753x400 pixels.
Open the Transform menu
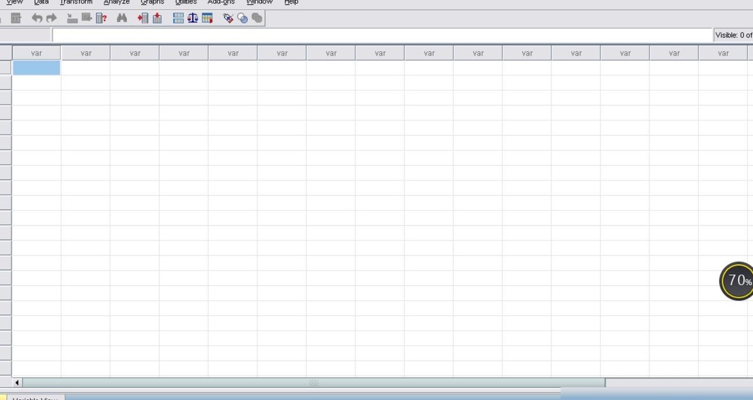(76, 2)
